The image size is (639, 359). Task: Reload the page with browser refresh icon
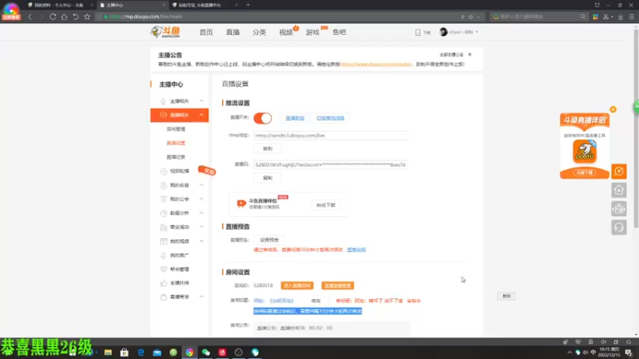click(x=53, y=17)
